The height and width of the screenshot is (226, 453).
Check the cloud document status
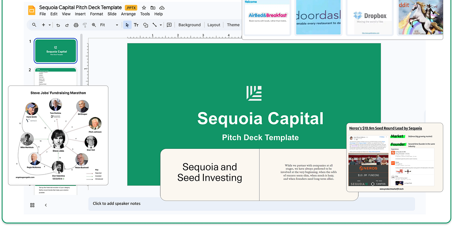pos(161,8)
